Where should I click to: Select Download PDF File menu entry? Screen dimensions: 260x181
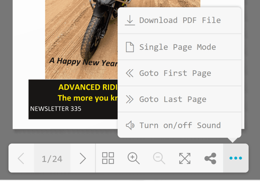pyautogui.click(x=180, y=20)
